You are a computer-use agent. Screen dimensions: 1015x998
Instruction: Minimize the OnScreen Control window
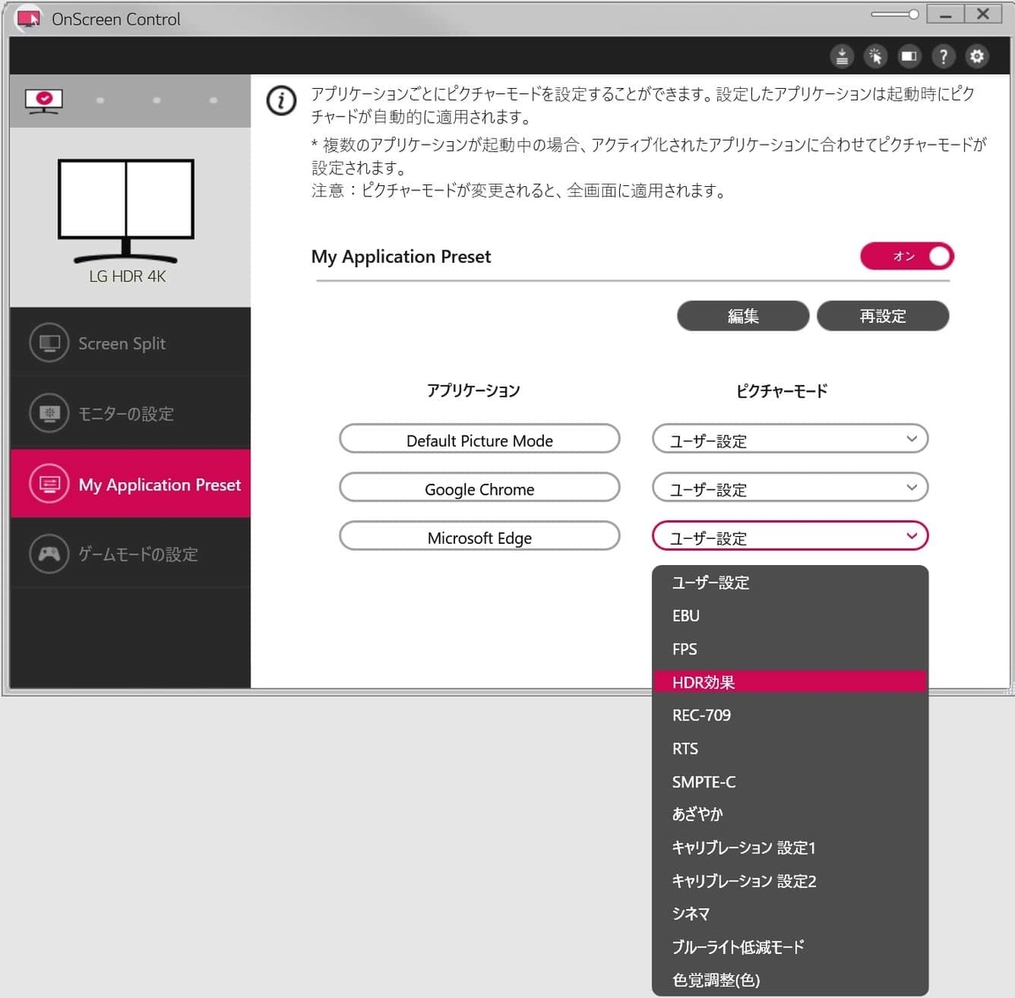click(945, 14)
